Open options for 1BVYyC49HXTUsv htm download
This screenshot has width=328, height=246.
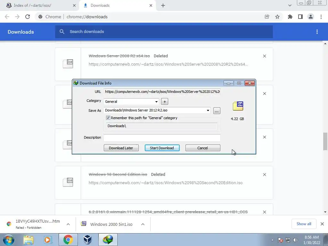pos(68,224)
